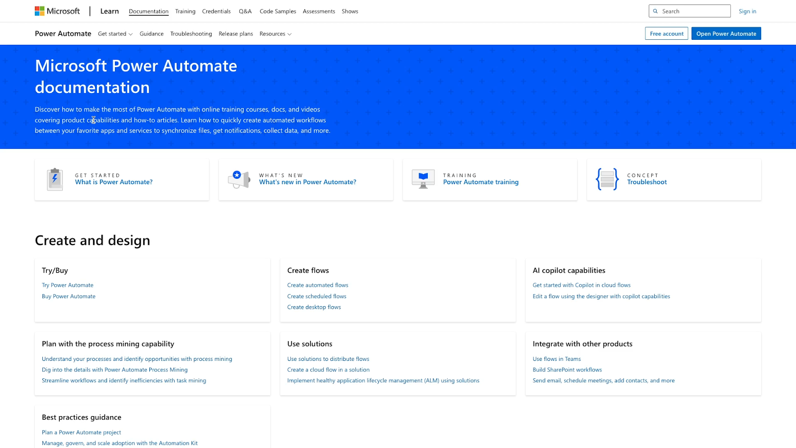Click the Get Started clipboard icon
Image resolution: width=796 pixels, height=448 pixels.
coord(55,179)
